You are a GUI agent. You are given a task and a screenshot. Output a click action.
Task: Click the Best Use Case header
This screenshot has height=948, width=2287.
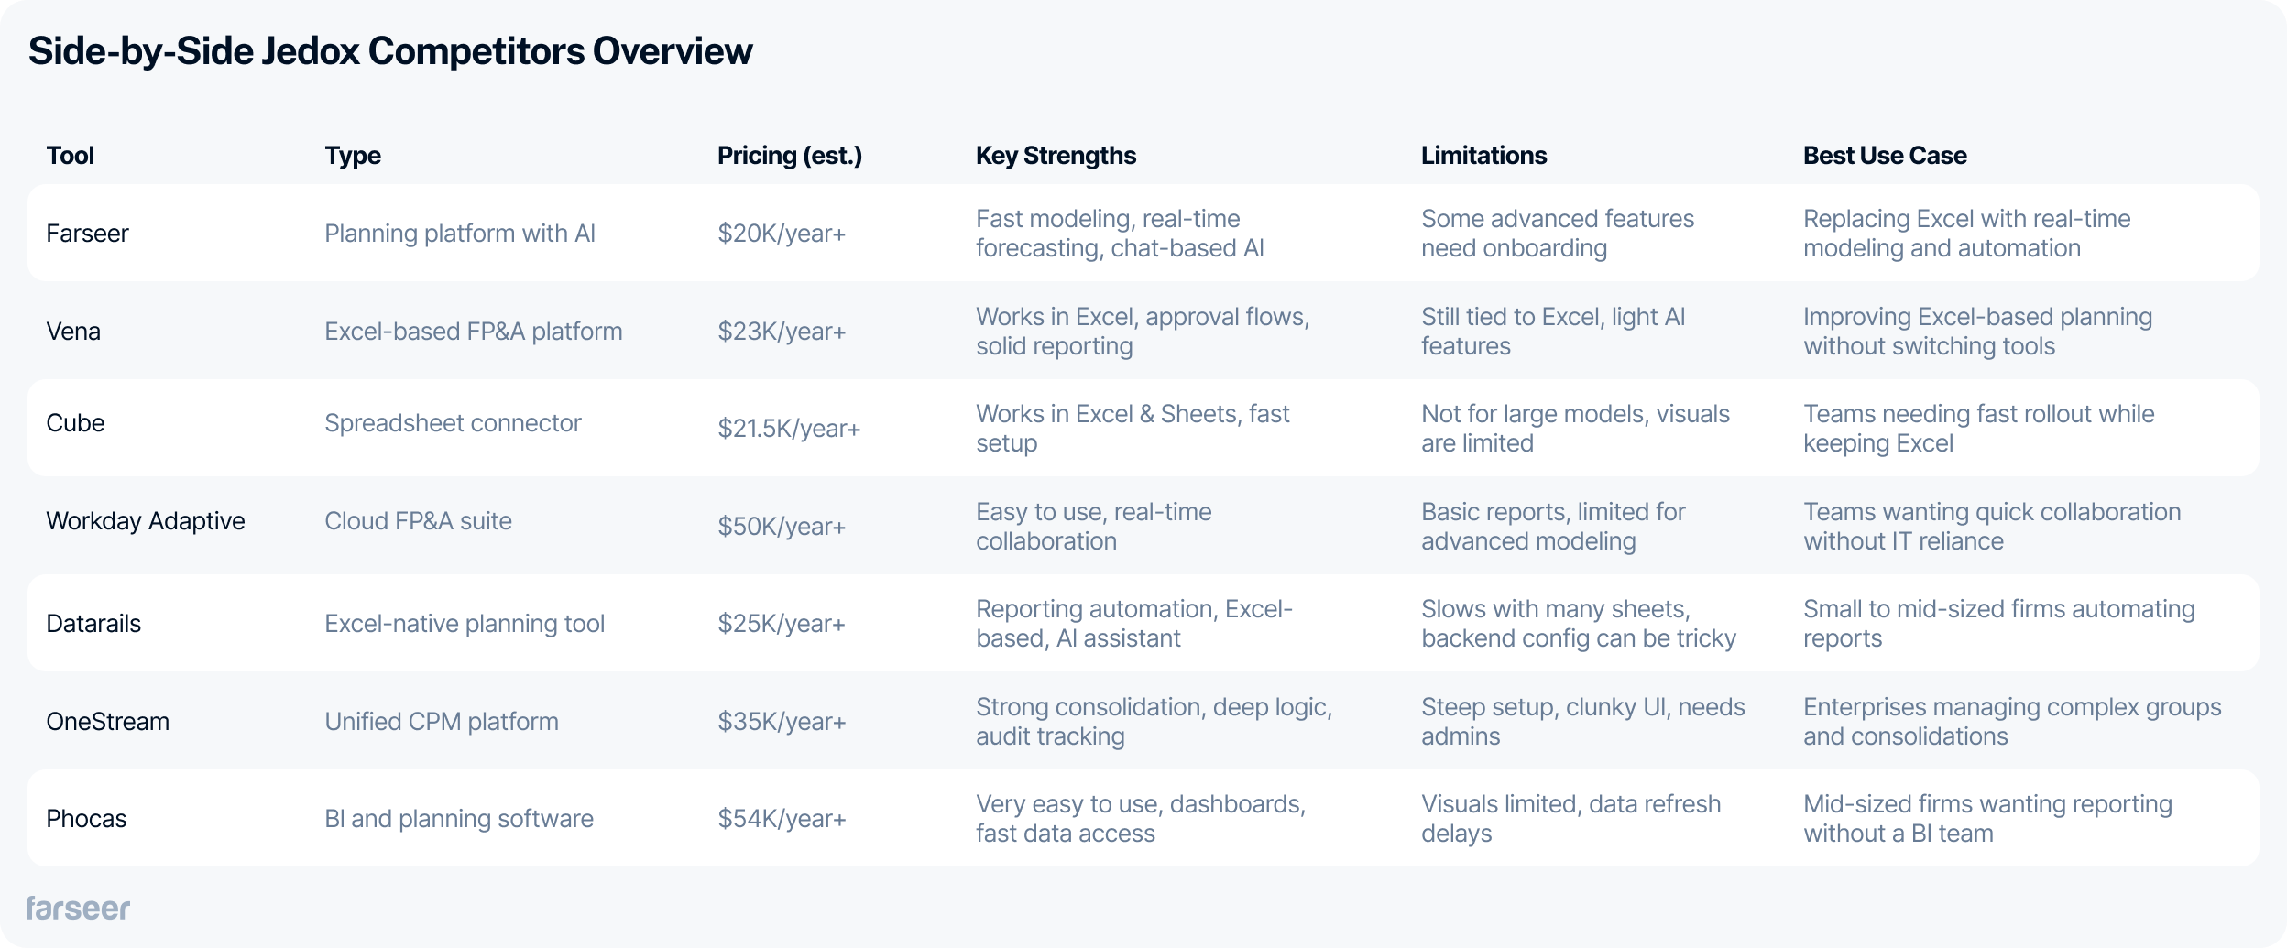click(1885, 156)
